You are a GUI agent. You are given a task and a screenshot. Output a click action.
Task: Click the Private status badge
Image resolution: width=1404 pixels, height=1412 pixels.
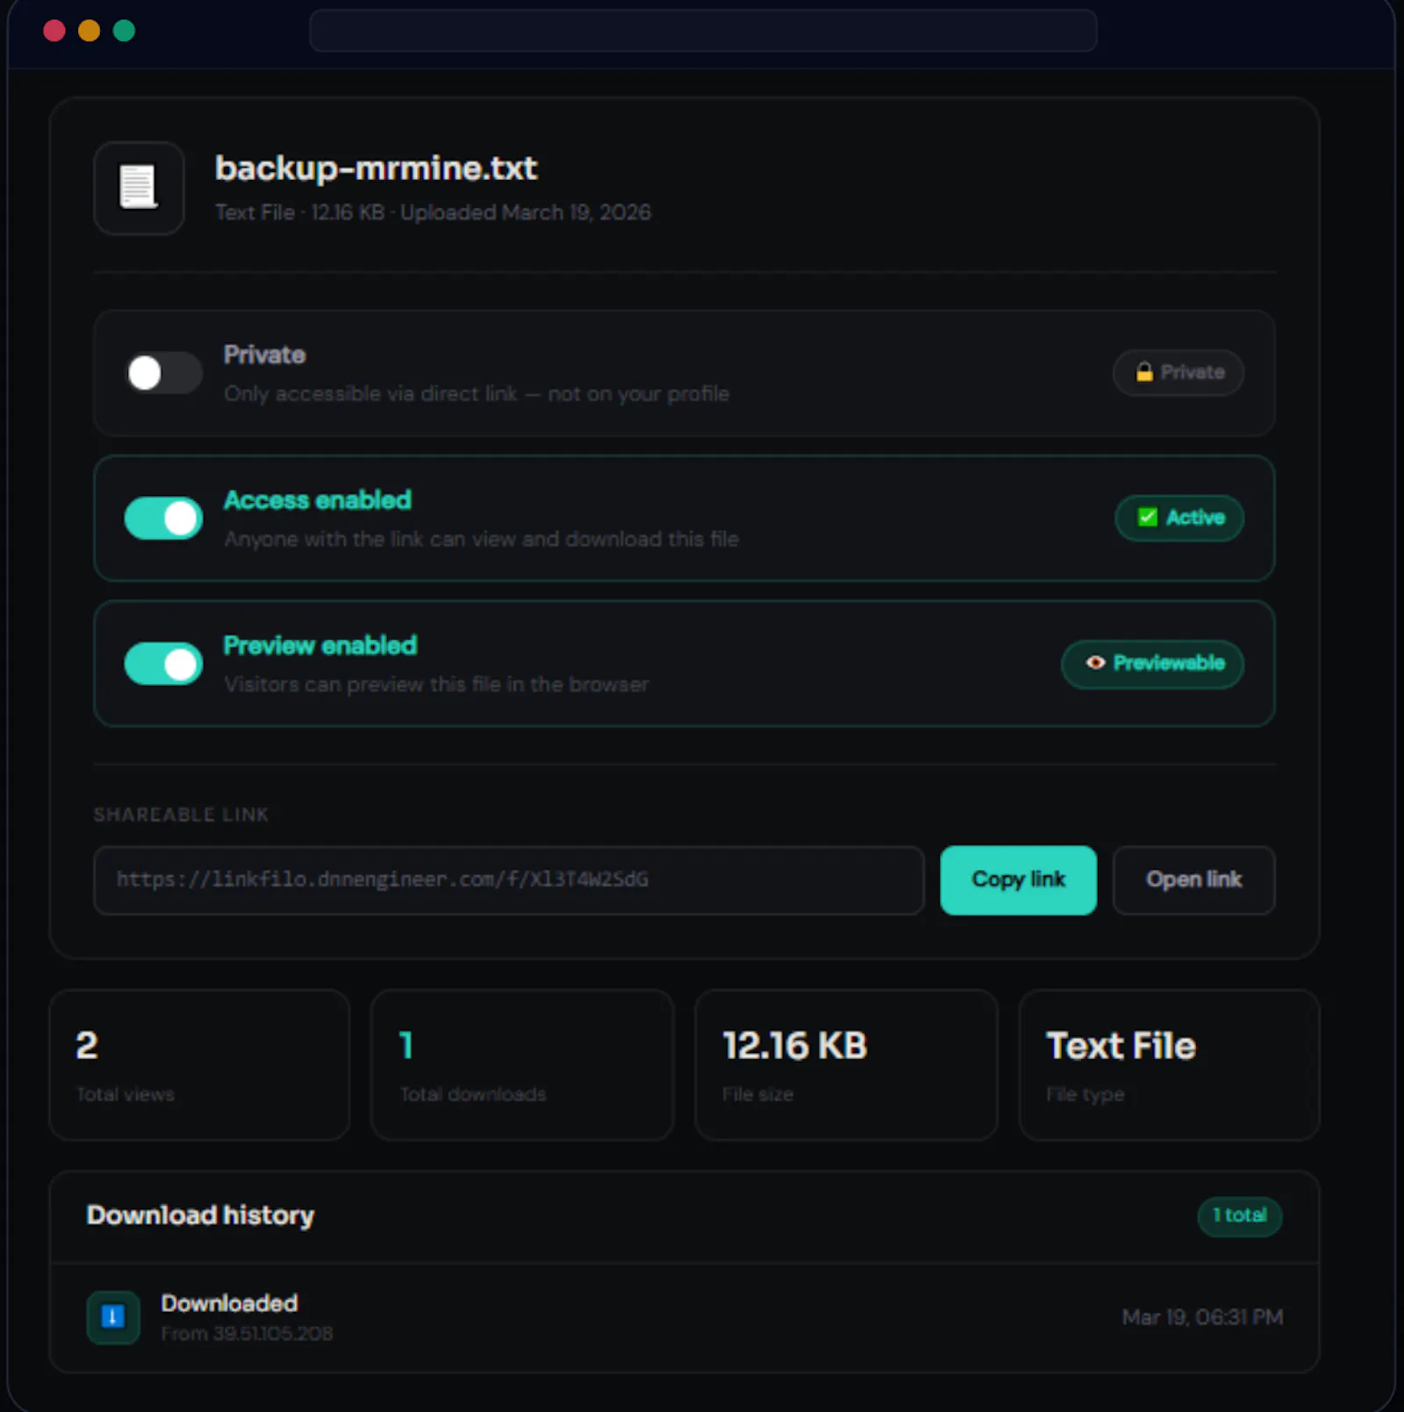(1178, 372)
